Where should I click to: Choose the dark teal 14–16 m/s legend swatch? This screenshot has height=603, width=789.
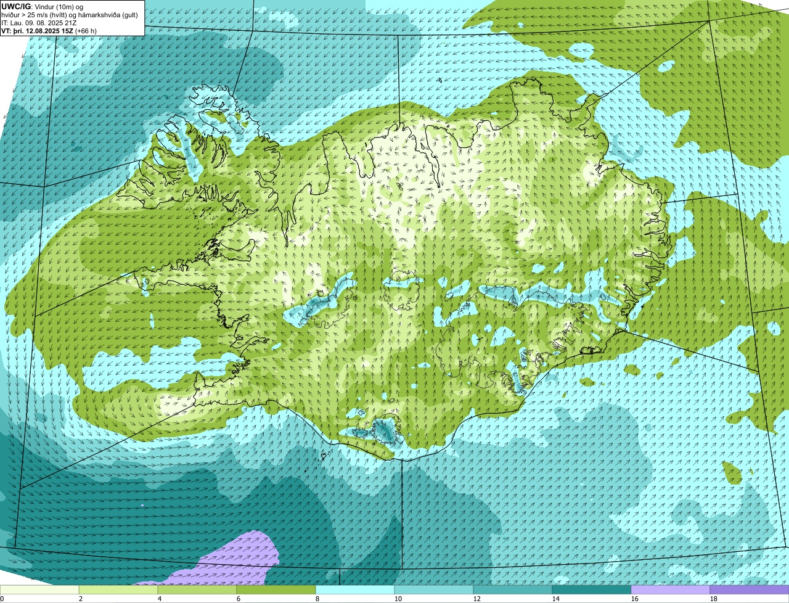[592, 589]
